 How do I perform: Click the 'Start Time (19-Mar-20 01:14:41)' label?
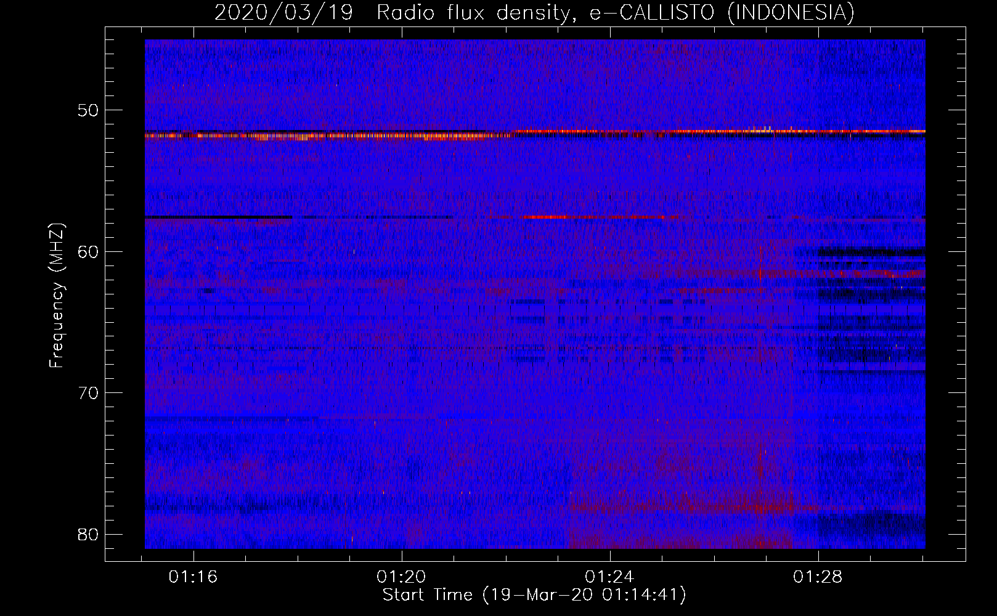pos(534,595)
